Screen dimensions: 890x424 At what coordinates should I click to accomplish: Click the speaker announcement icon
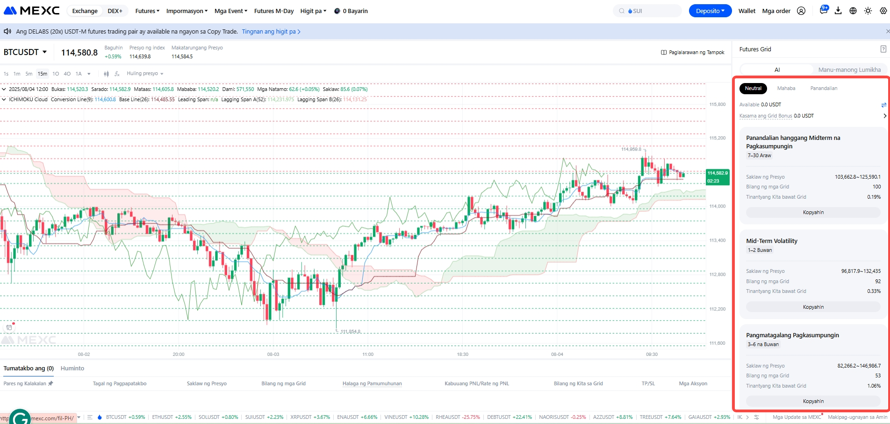click(7, 31)
